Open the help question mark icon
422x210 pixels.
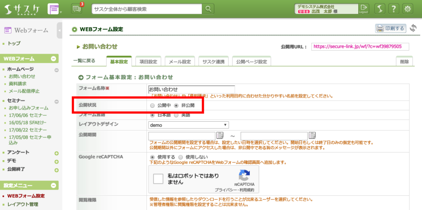tap(393, 8)
